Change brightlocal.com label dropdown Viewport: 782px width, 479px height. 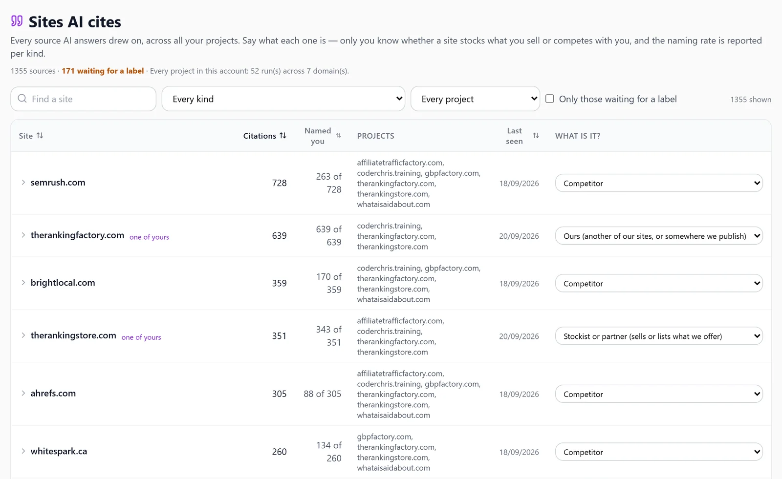click(x=659, y=283)
